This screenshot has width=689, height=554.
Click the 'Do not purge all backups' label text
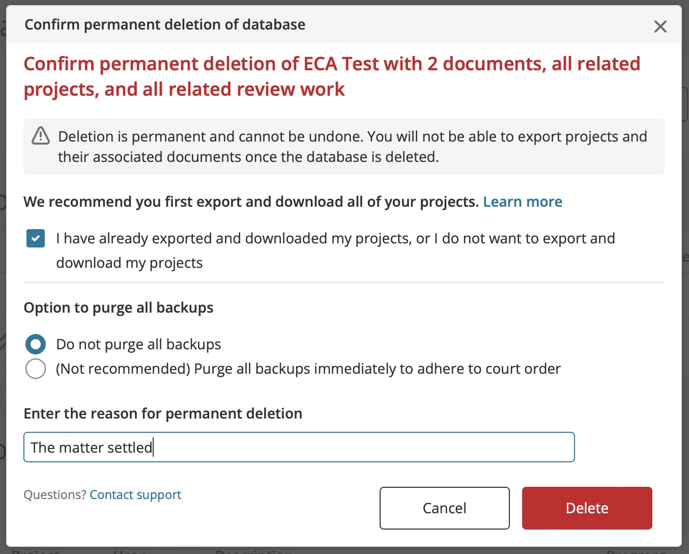[138, 344]
